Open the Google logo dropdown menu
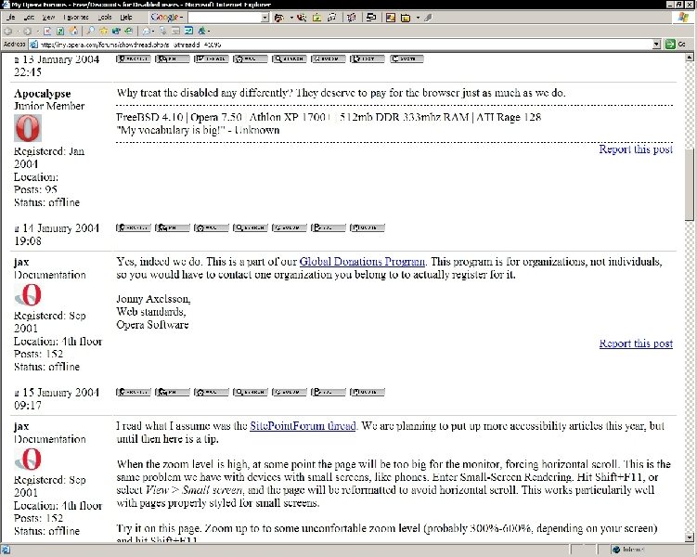The image size is (697, 557). [x=167, y=18]
